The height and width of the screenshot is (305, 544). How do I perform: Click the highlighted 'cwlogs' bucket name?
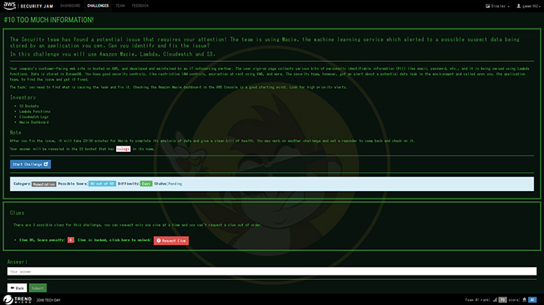point(123,149)
